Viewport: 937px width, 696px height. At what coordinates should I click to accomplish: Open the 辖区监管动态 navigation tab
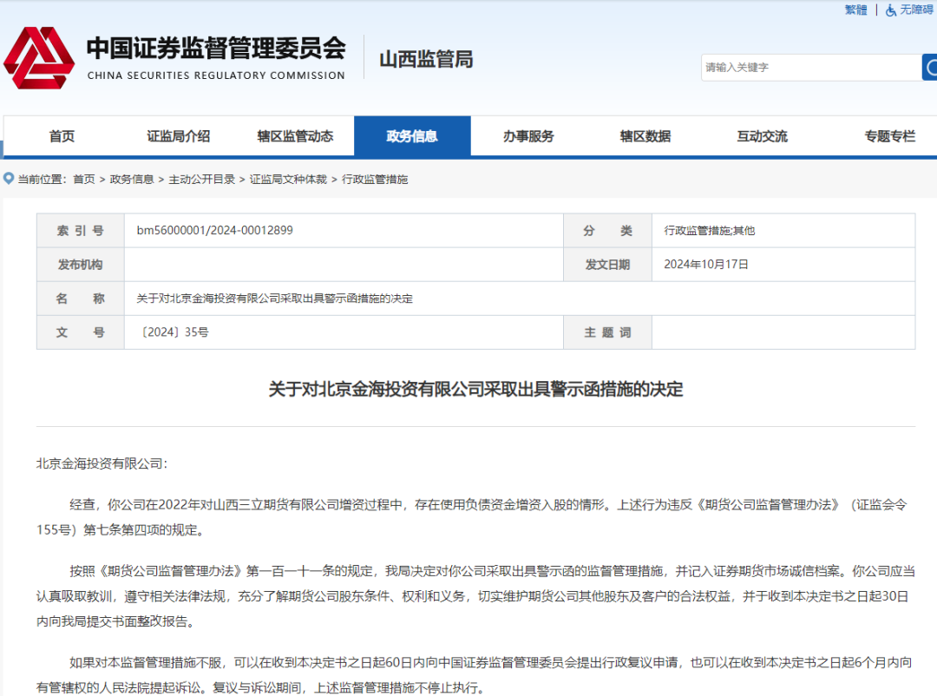tap(295, 136)
